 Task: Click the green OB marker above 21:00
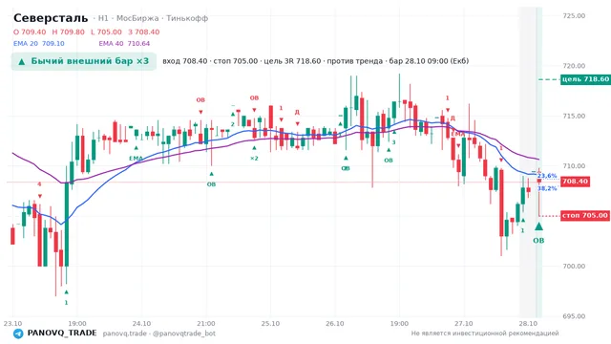[211, 184]
